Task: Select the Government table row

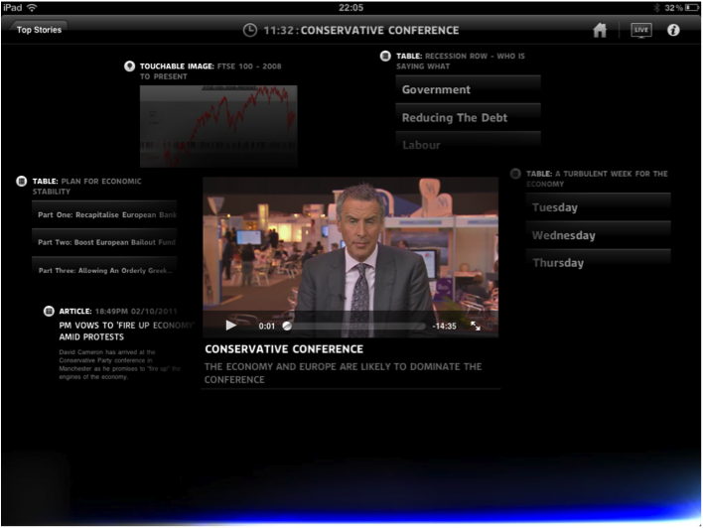Action: (x=468, y=89)
